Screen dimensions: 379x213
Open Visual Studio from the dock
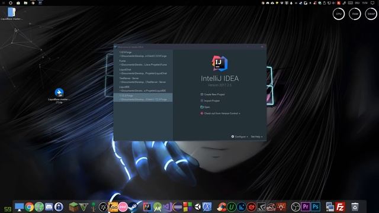167,207
